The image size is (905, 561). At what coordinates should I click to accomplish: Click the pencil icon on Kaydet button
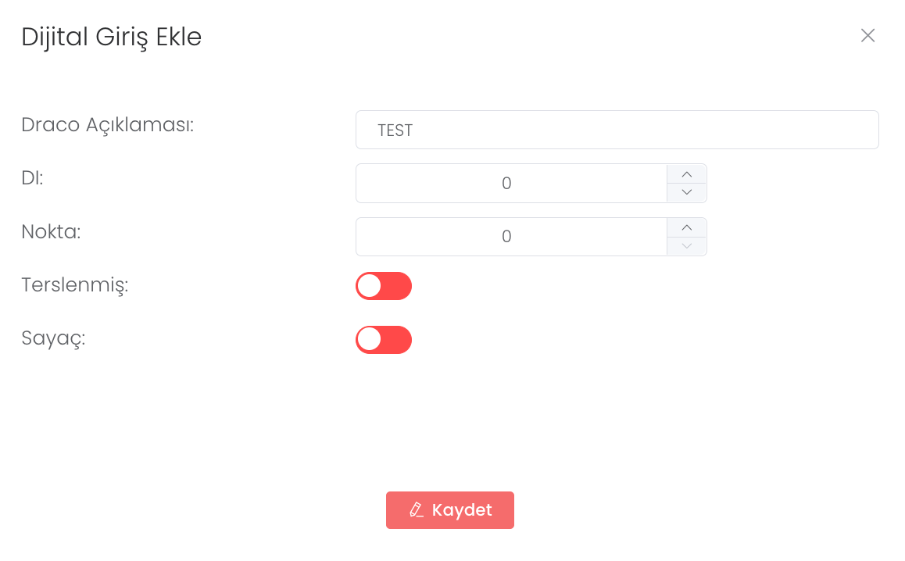tap(417, 510)
